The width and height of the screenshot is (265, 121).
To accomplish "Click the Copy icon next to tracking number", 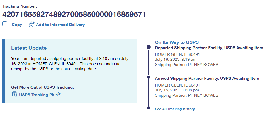I will pos(5,25).
